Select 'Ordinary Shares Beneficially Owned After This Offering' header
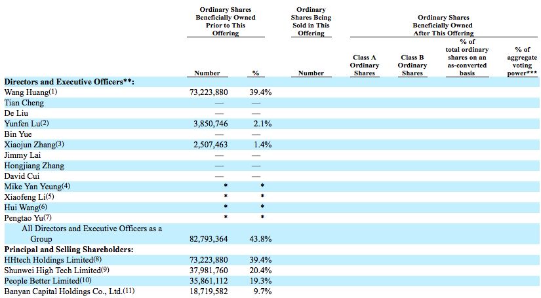Viewport: 541px width, 298px height. [x=443, y=25]
